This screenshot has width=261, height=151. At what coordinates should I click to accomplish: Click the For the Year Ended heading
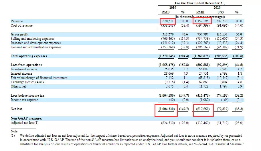coord(200,3)
